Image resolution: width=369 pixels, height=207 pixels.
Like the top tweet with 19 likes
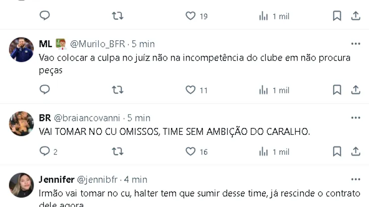coord(190,16)
